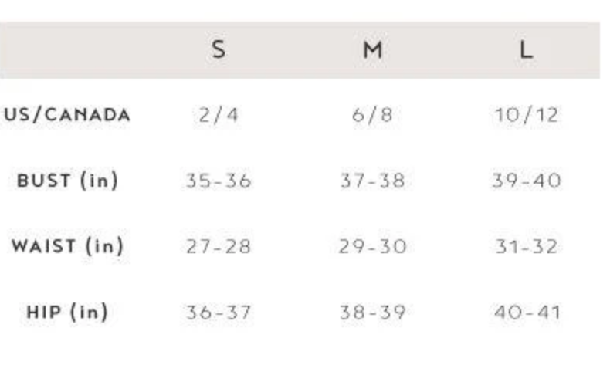The width and height of the screenshot is (610, 392).
Task: Click the 37-38 bust measurement
Action: pyautogui.click(x=372, y=181)
